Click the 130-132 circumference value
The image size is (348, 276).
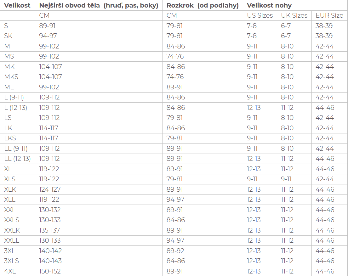[x=50, y=210]
